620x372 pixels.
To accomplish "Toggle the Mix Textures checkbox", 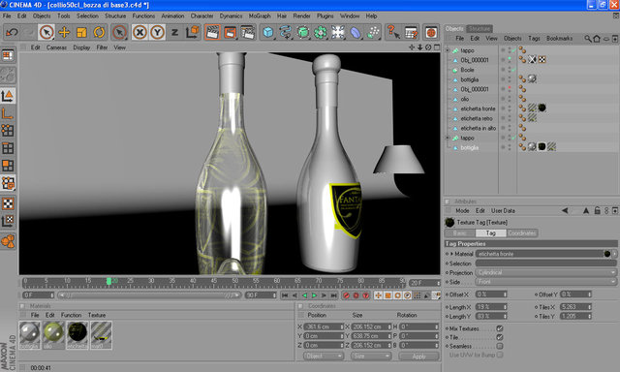I will (x=500, y=328).
